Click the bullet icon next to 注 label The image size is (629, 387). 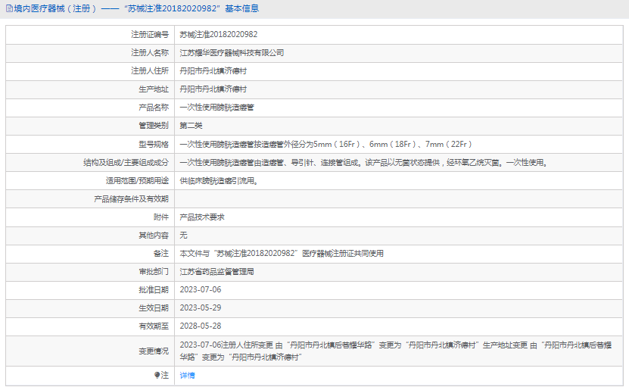pyautogui.click(x=157, y=375)
